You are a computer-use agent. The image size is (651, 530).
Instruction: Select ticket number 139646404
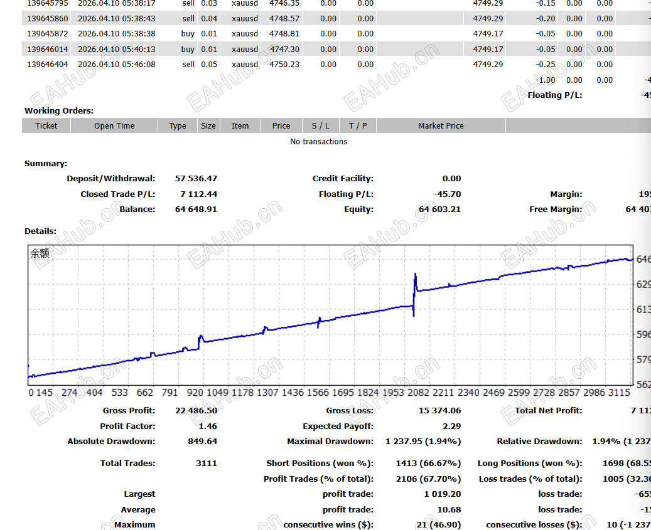coord(47,64)
